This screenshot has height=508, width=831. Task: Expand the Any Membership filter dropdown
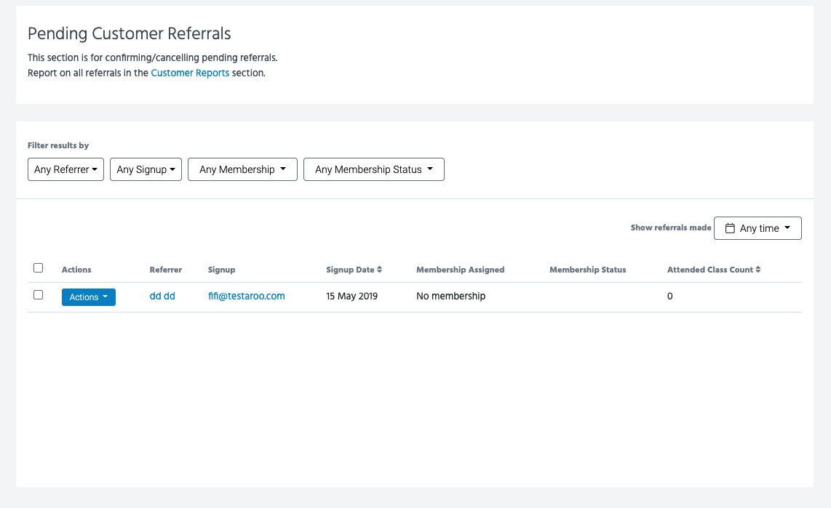tap(242, 169)
